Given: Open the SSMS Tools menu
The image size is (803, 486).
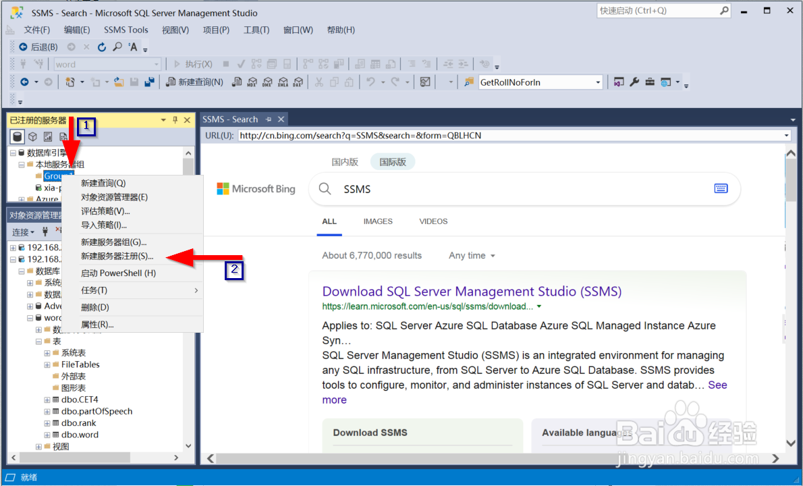Looking at the screenshot, I should click(126, 30).
